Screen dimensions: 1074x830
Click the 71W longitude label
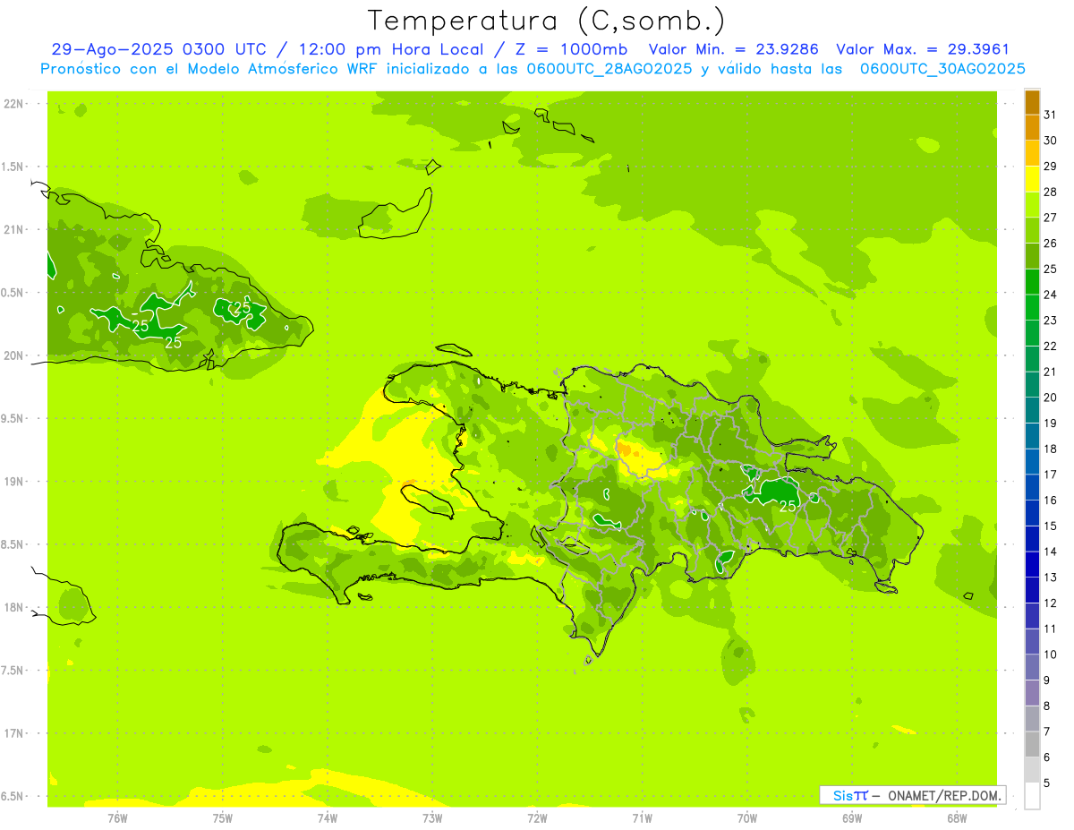642,817
